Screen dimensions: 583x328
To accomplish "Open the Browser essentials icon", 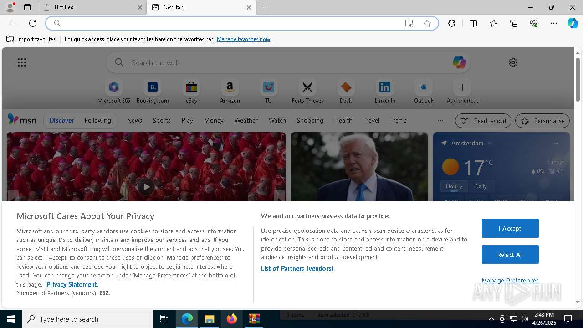I will click(x=534, y=23).
